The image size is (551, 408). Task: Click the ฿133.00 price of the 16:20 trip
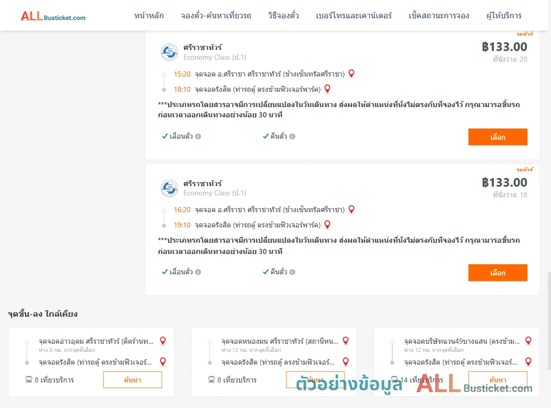point(504,183)
